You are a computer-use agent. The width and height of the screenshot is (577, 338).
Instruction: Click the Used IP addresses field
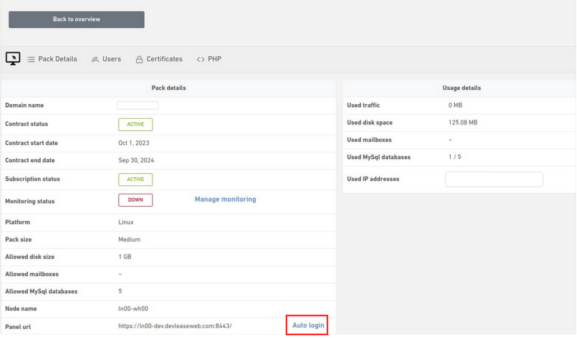(x=494, y=179)
